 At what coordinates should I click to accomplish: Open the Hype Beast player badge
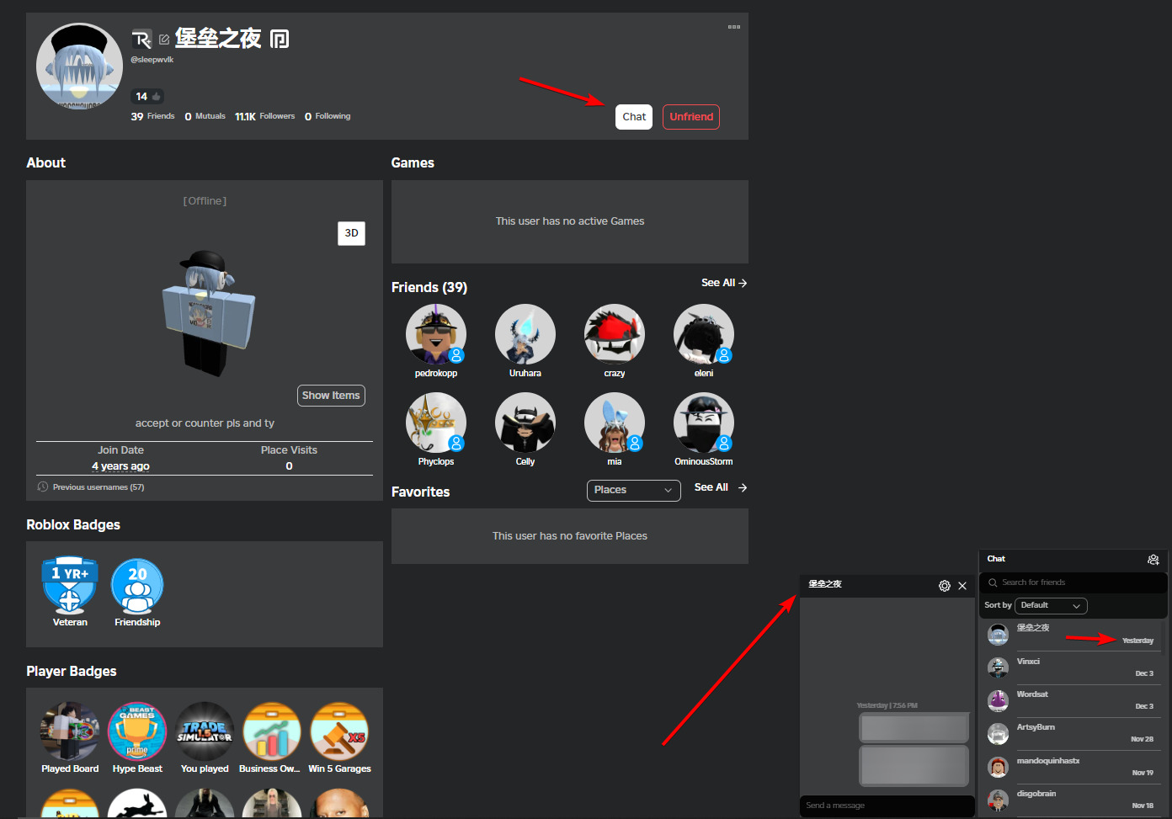(137, 731)
